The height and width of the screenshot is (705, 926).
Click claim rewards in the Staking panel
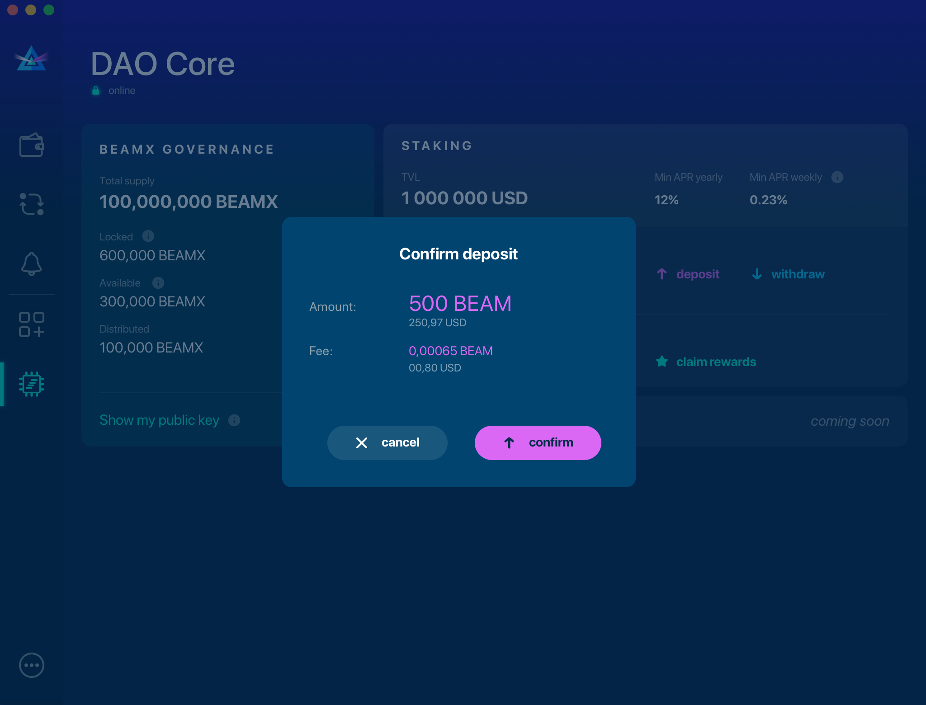pyautogui.click(x=716, y=362)
